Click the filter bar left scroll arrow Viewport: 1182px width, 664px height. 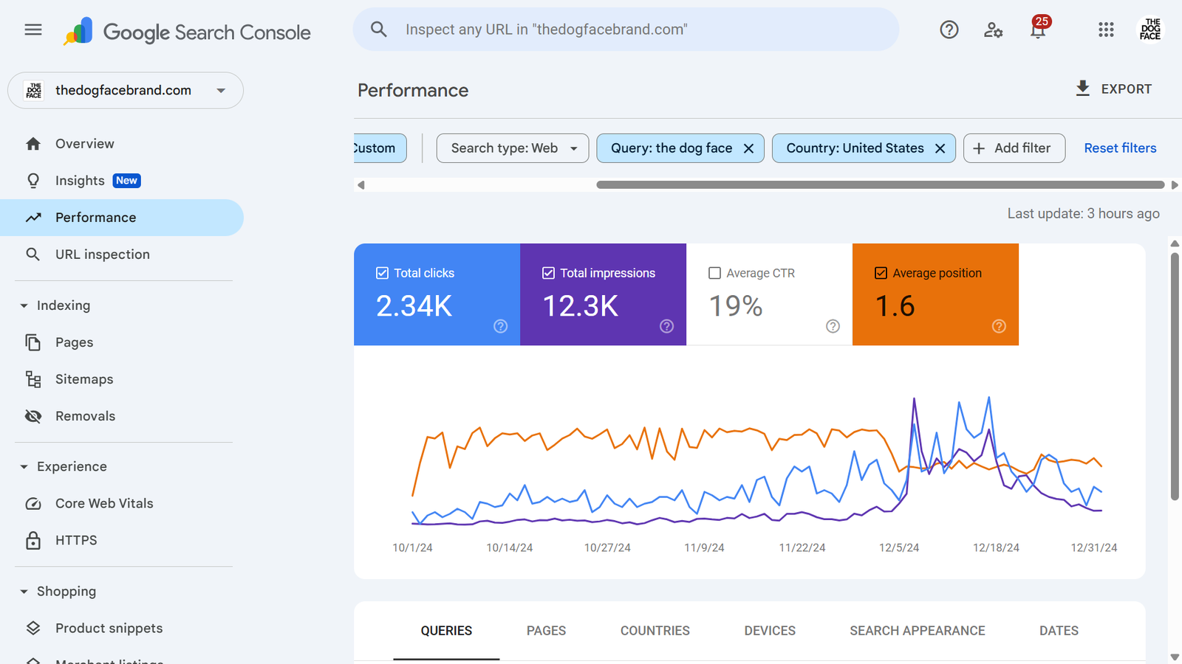[x=361, y=185]
